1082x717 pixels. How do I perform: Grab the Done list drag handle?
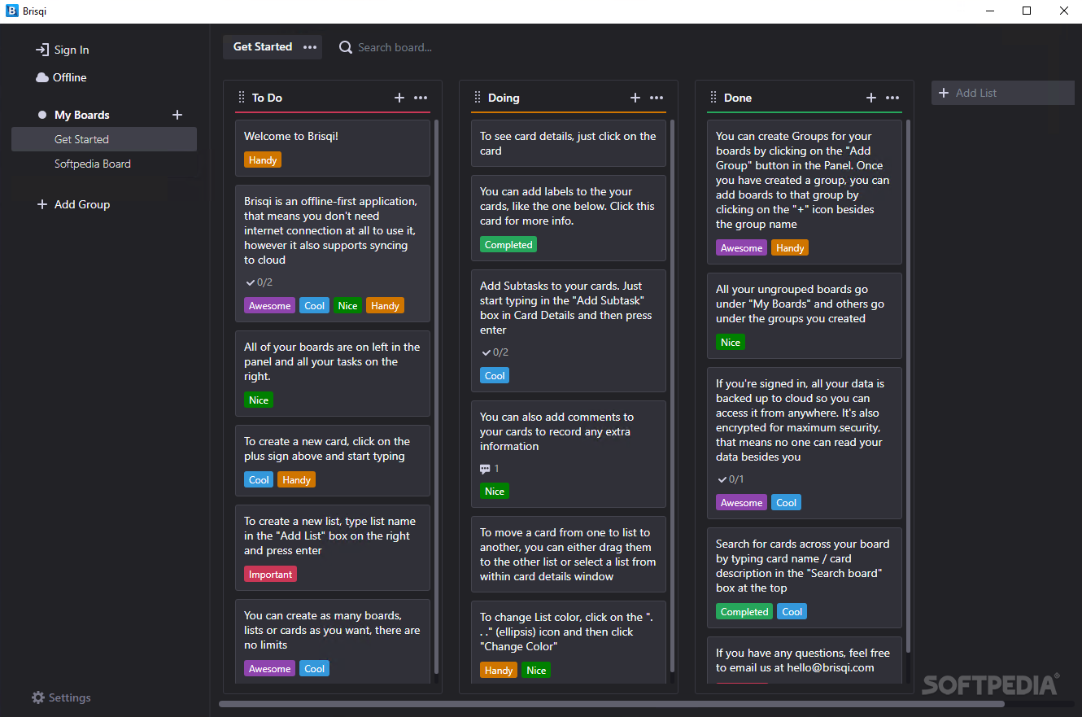point(713,98)
